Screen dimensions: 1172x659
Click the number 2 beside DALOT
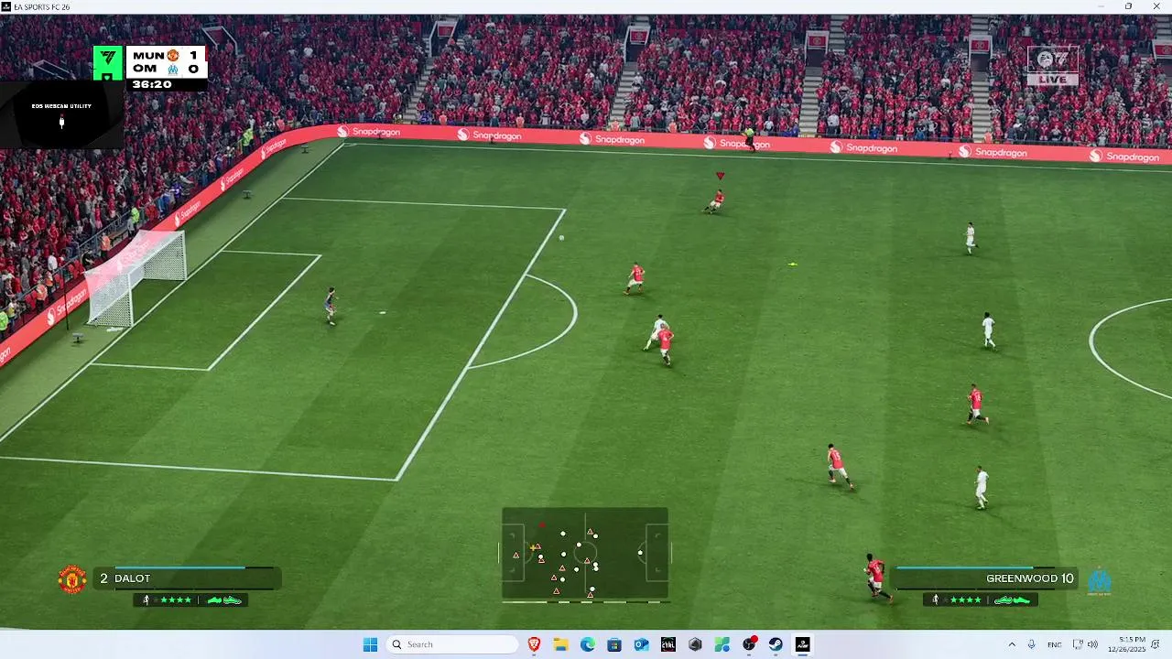click(104, 578)
